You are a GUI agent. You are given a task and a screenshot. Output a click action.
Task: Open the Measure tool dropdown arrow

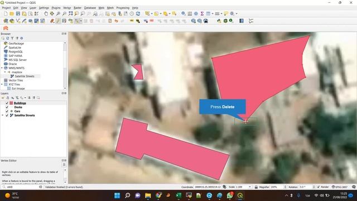point(221,13)
